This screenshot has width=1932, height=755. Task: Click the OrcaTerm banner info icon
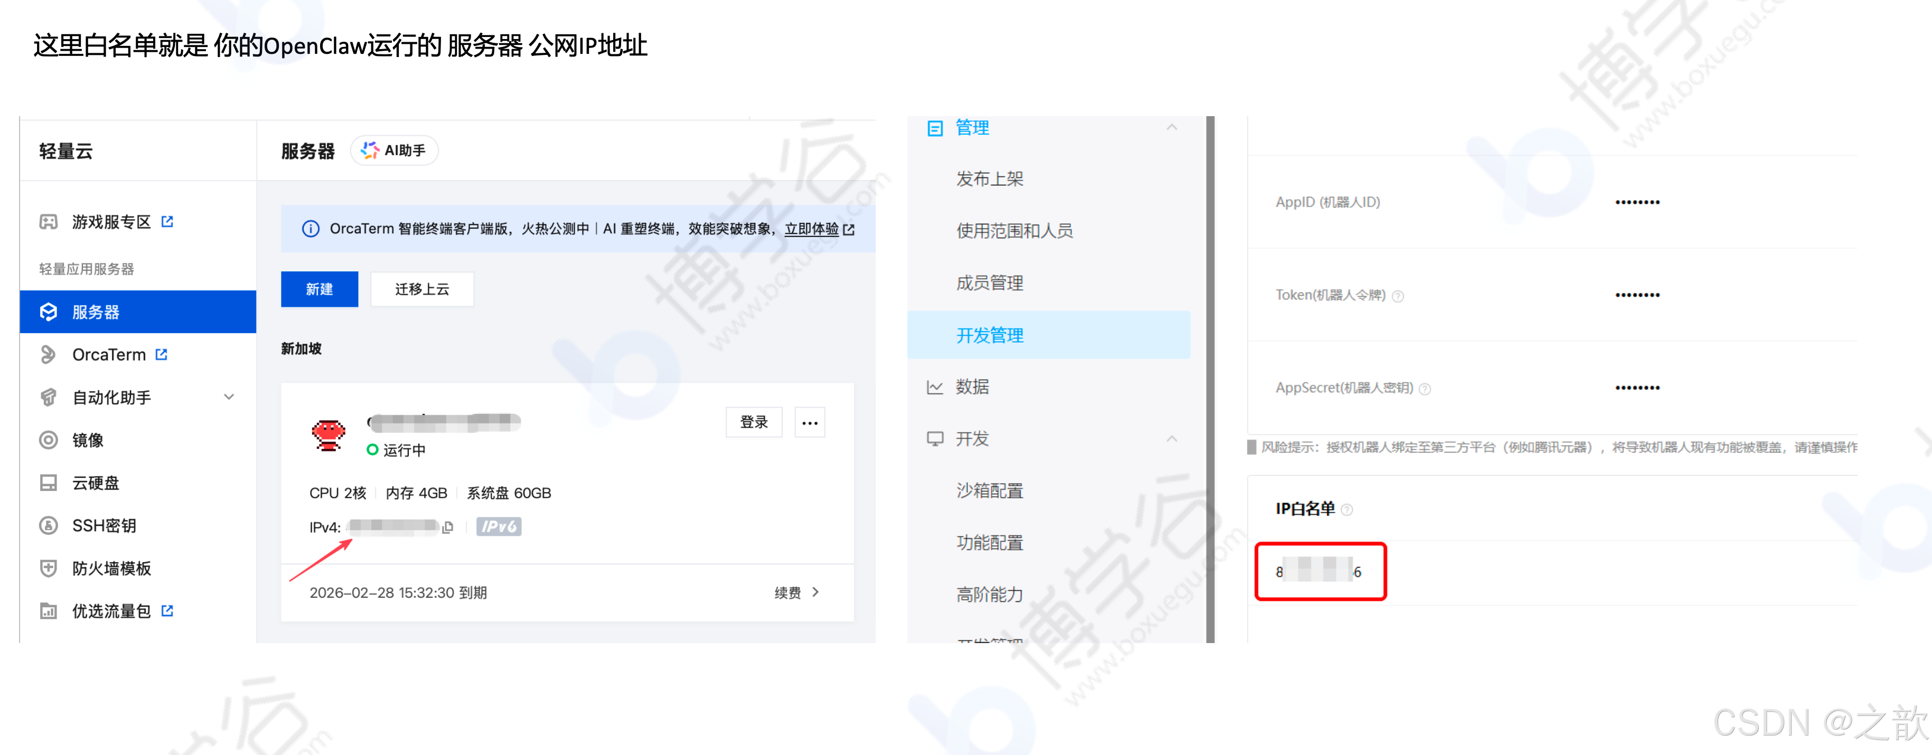pyautogui.click(x=310, y=229)
